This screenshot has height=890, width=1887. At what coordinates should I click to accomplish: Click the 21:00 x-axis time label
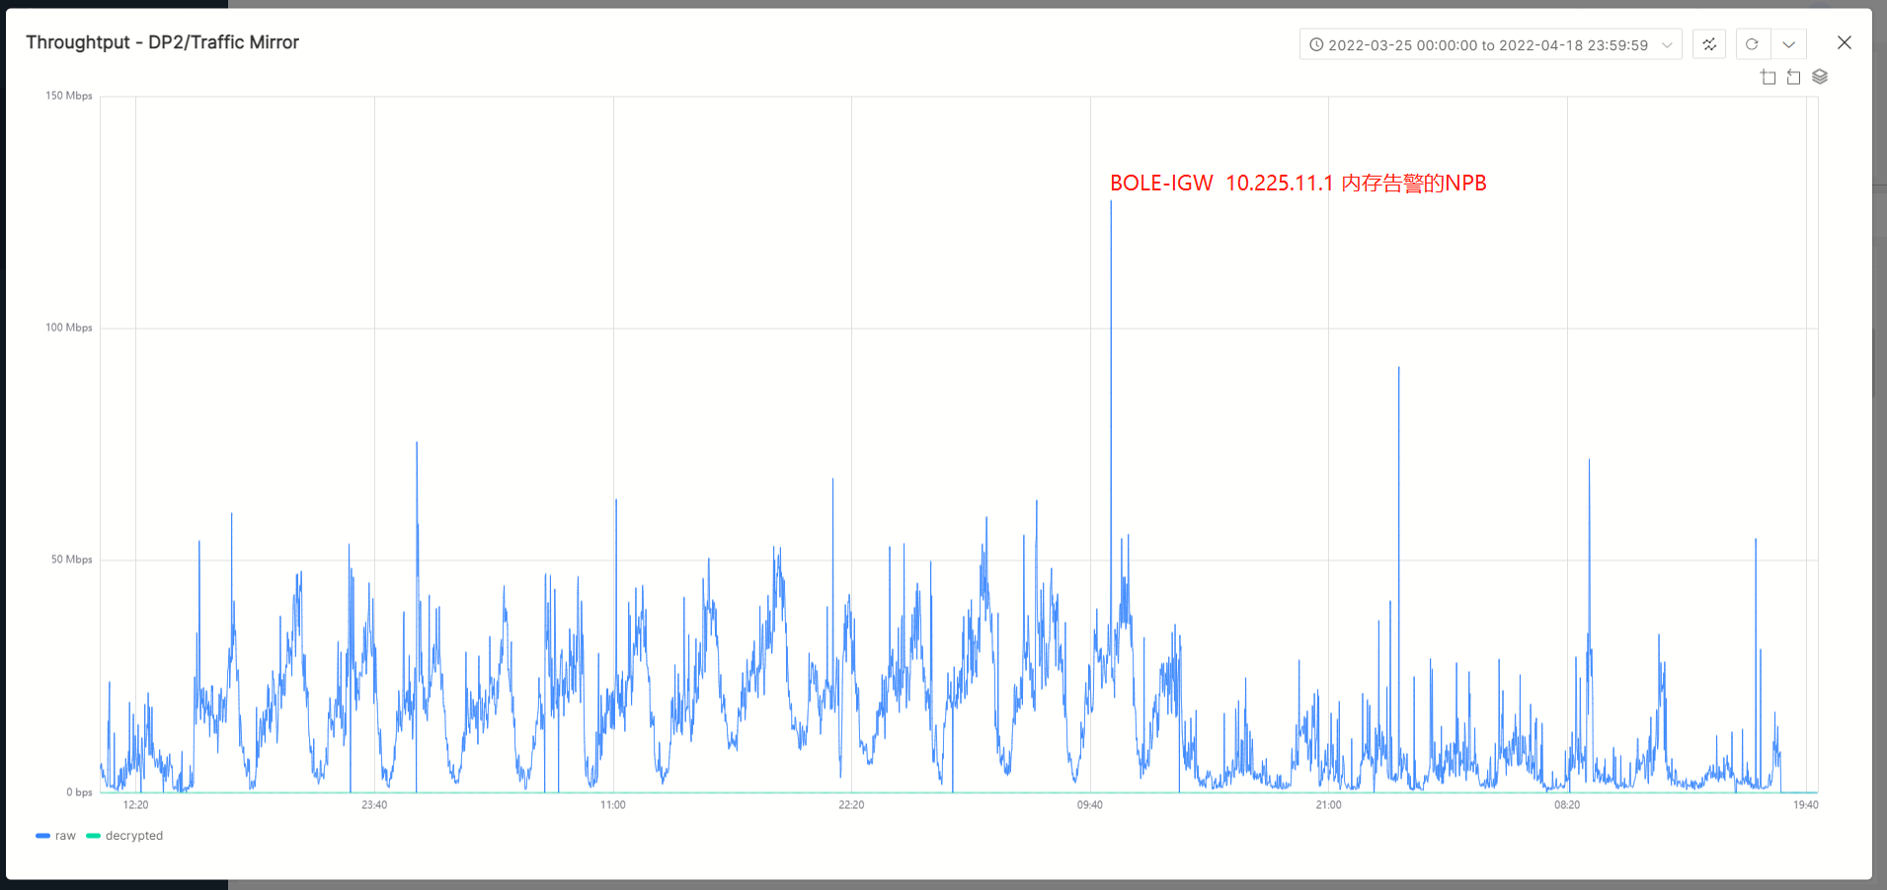[x=1328, y=805]
